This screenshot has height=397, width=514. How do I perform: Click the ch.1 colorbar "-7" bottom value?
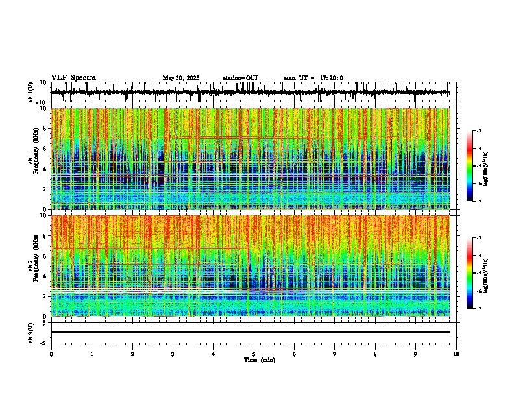pos(479,201)
